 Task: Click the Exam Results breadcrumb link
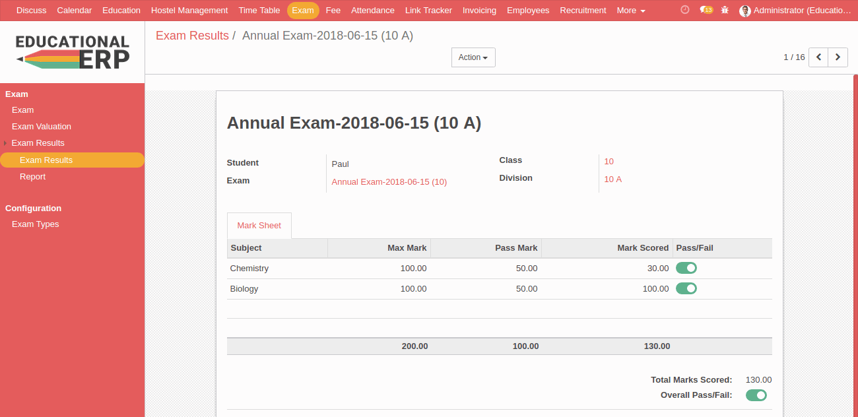pyautogui.click(x=192, y=36)
